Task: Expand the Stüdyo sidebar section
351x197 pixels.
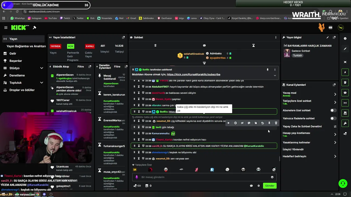Action: click(x=42, y=68)
